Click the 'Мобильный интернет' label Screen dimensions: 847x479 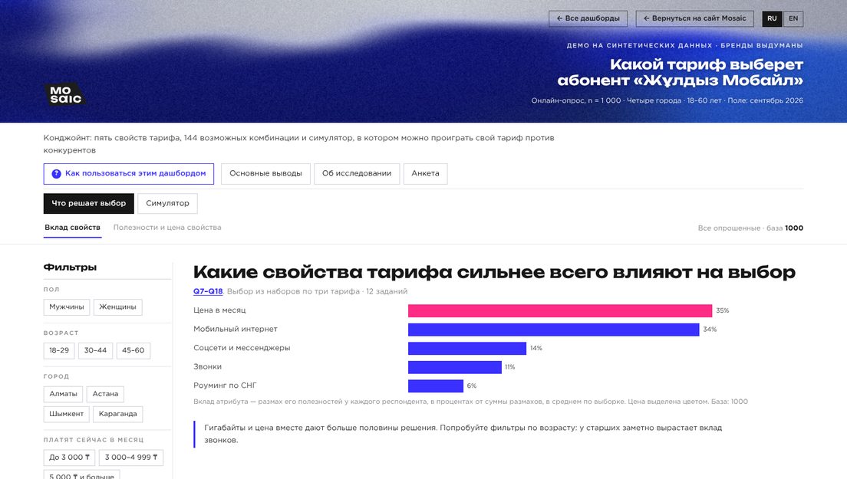click(x=236, y=329)
